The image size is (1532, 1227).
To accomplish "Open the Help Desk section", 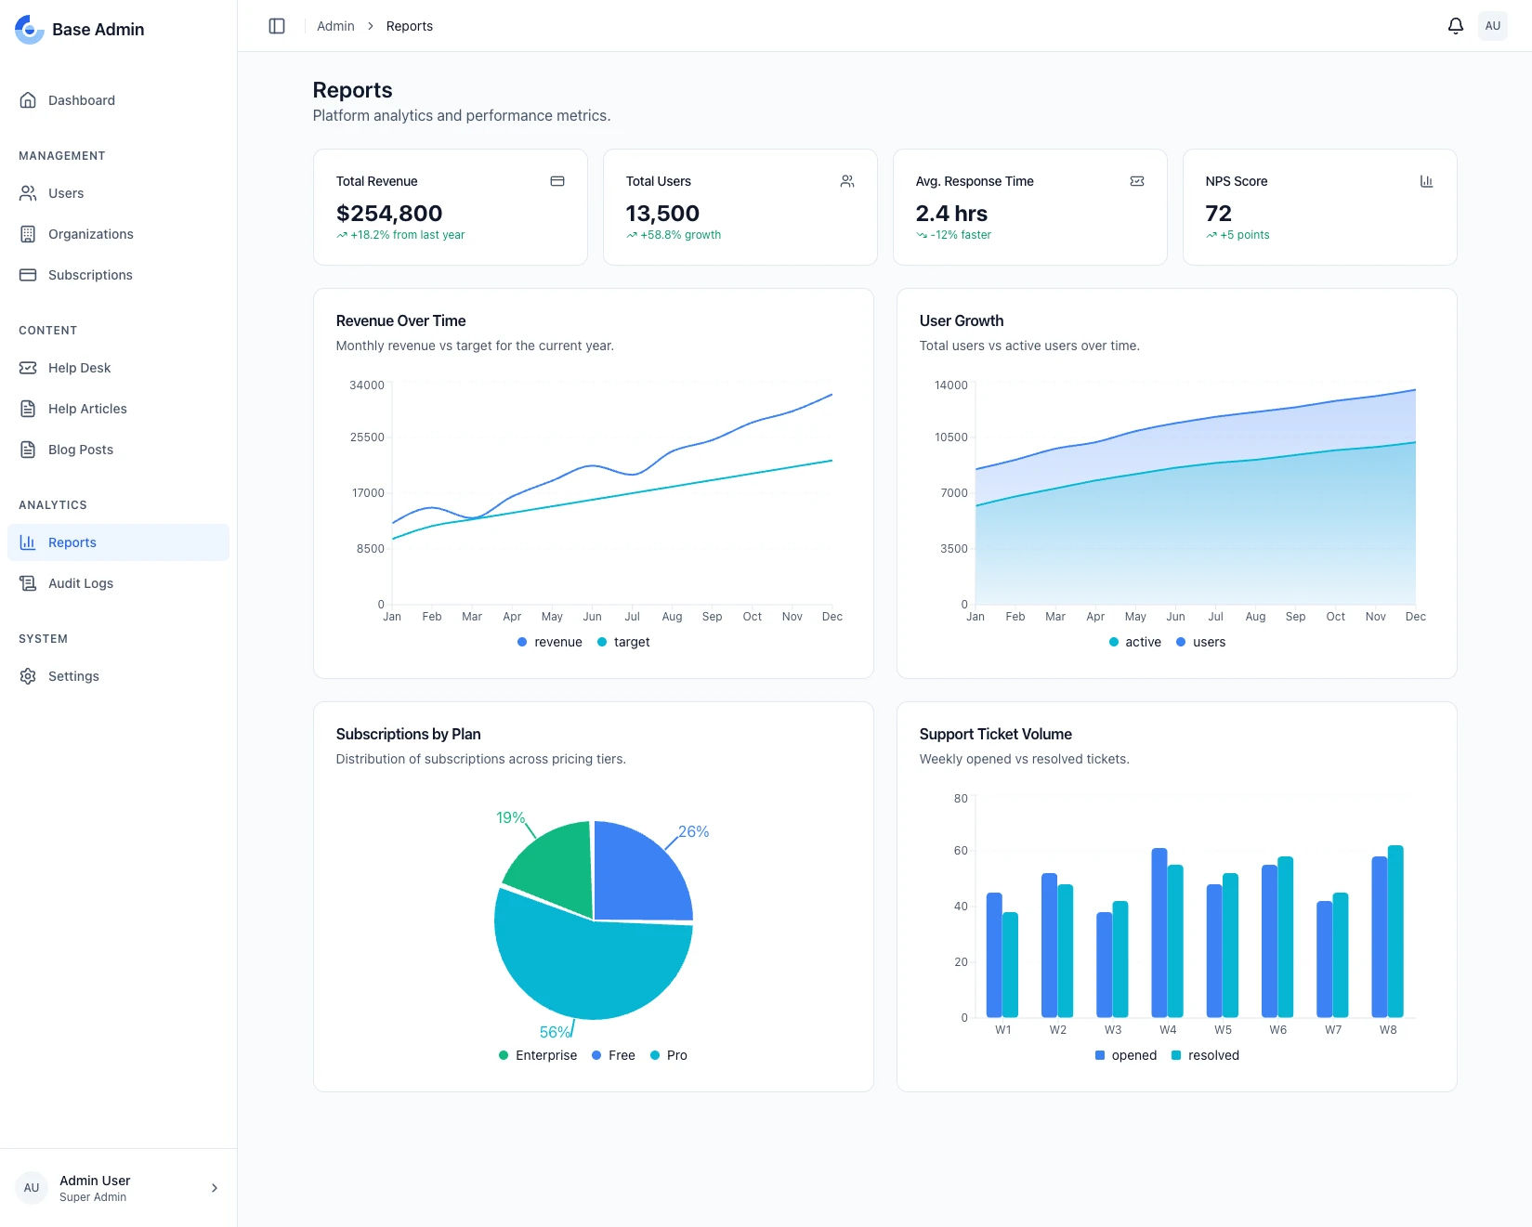I will click(80, 367).
